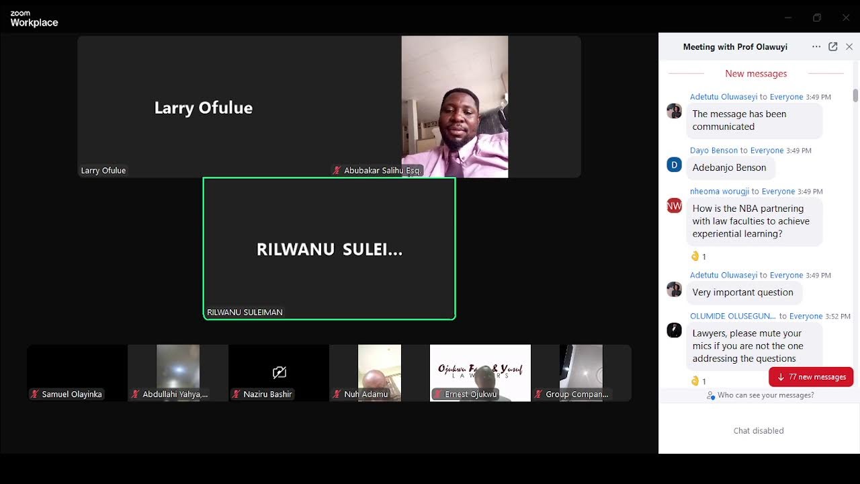Click OLUMIDE OLUSEGUN's avatar icon
Screen dimensions: 860x484
pyautogui.click(x=675, y=330)
